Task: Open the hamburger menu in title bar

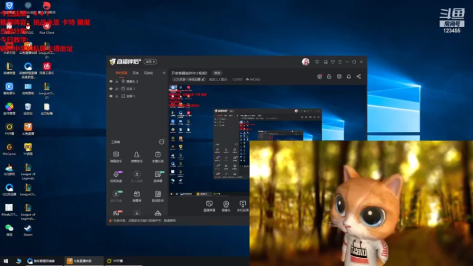Action: point(340,62)
